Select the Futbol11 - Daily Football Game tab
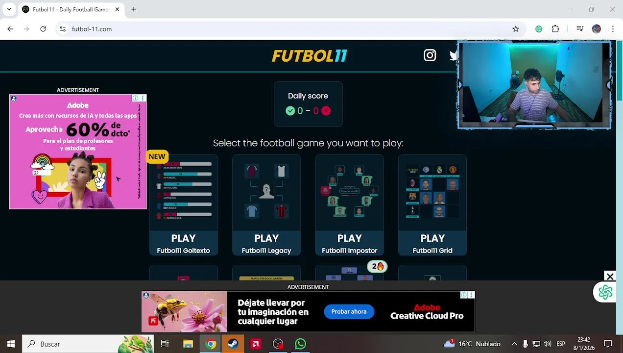The width and height of the screenshot is (623, 353). [71, 9]
